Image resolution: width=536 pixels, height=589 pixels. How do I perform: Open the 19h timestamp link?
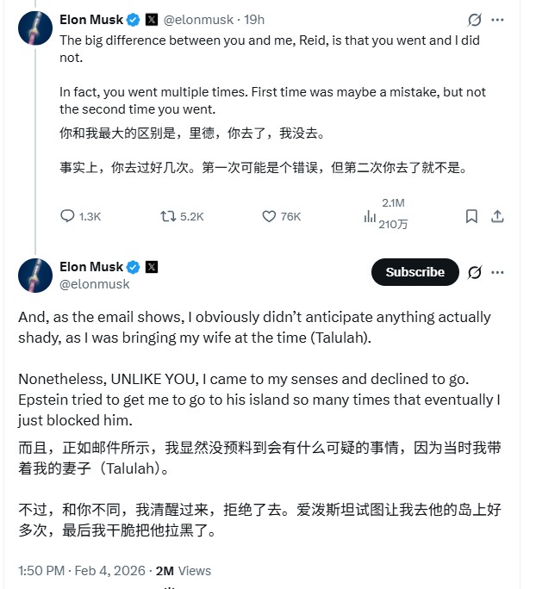(x=254, y=19)
